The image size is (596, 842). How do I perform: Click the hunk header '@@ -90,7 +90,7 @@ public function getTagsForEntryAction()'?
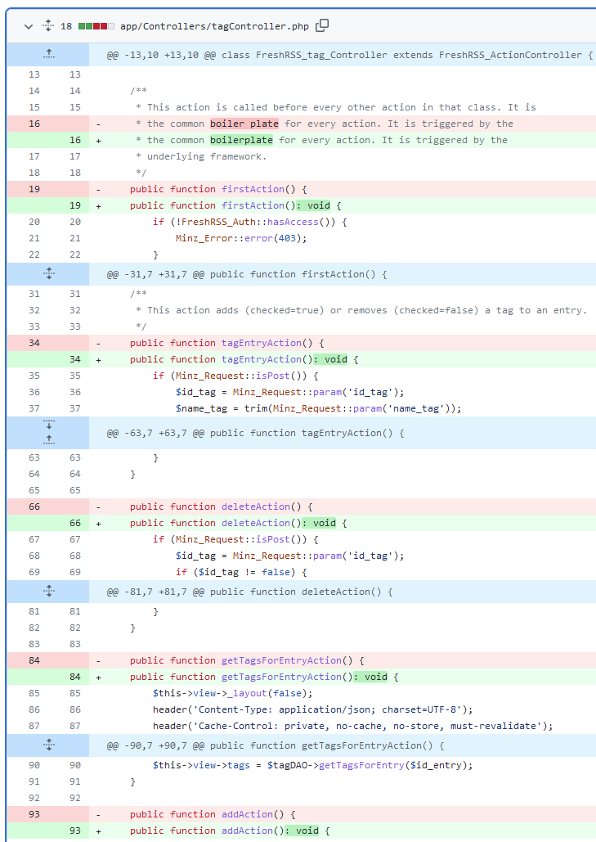pyautogui.click(x=276, y=745)
